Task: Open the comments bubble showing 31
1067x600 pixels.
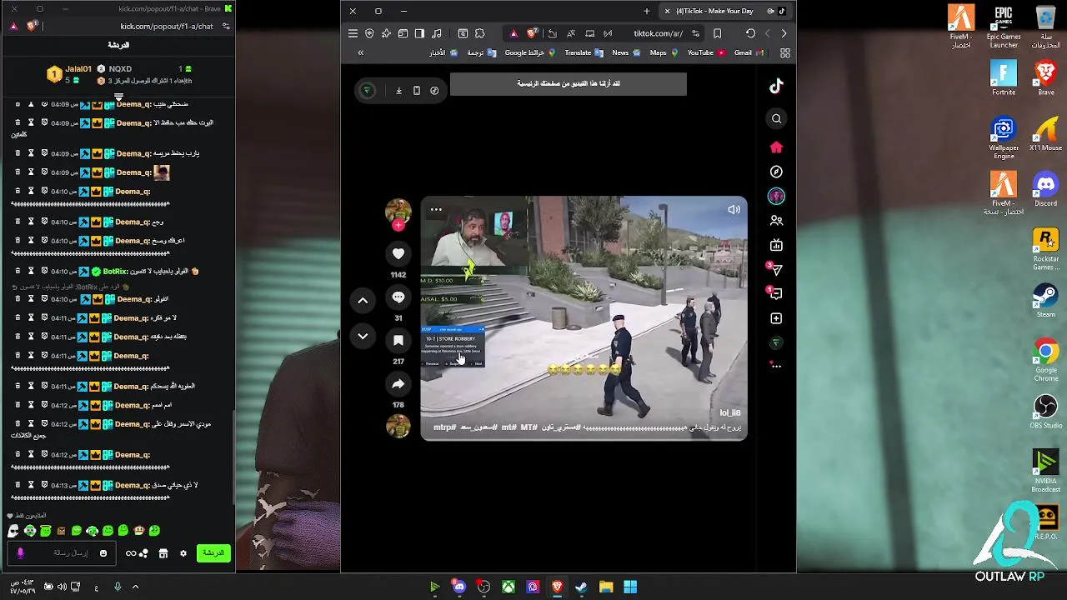Action: coord(398,297)
